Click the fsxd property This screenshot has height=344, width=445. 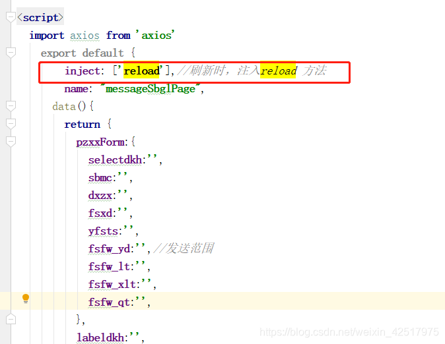click(100, 213)
